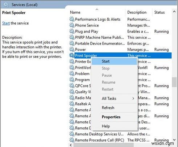
Task: Click the gear icon beside PNRP Machine Name Publication
Action: pyautogui.click(x=72, y=37)
